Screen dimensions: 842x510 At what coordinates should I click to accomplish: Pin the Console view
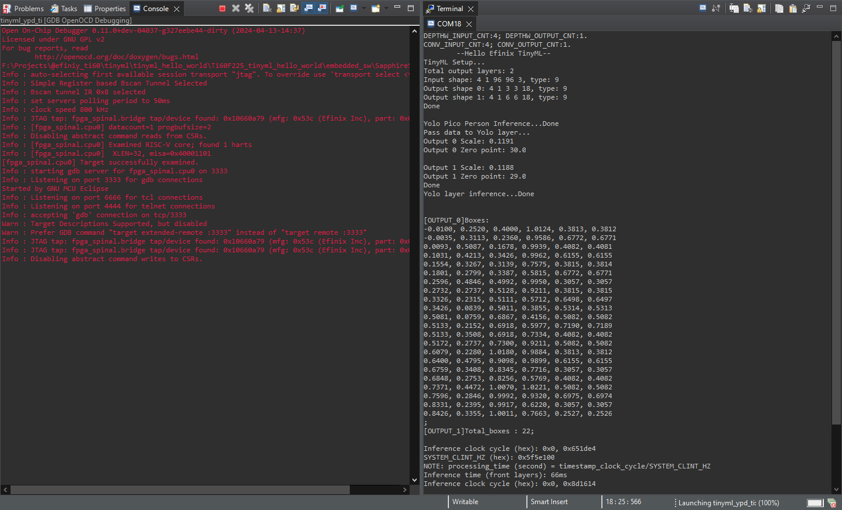pyautogui.click(x=340, y=8)
